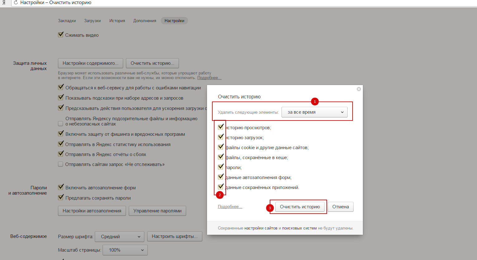Click the Очистить историю dialog heading

coord(239,97)
